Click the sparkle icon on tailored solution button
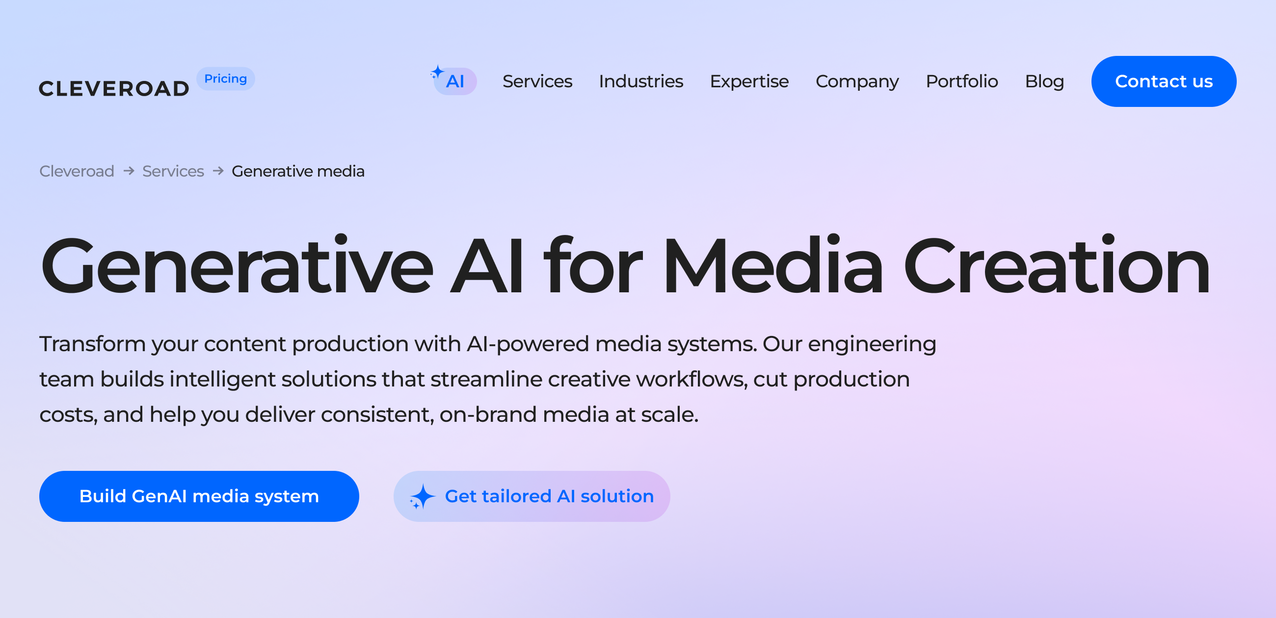Screen dimensions: 1276x618 [x=422, y=497]
